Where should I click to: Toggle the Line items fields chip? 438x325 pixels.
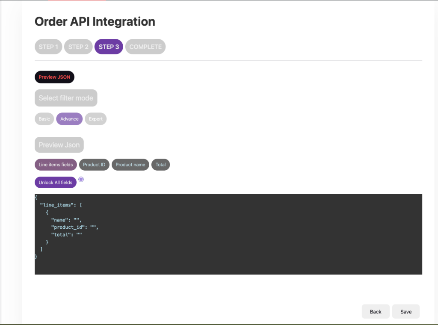coord(56,165)
